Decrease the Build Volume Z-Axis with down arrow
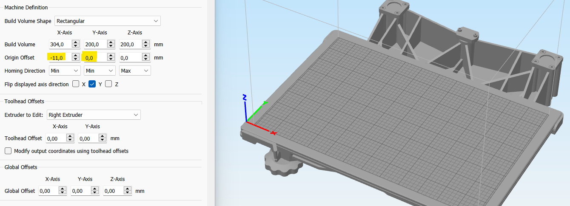570x206 pixels. (146, 46)
